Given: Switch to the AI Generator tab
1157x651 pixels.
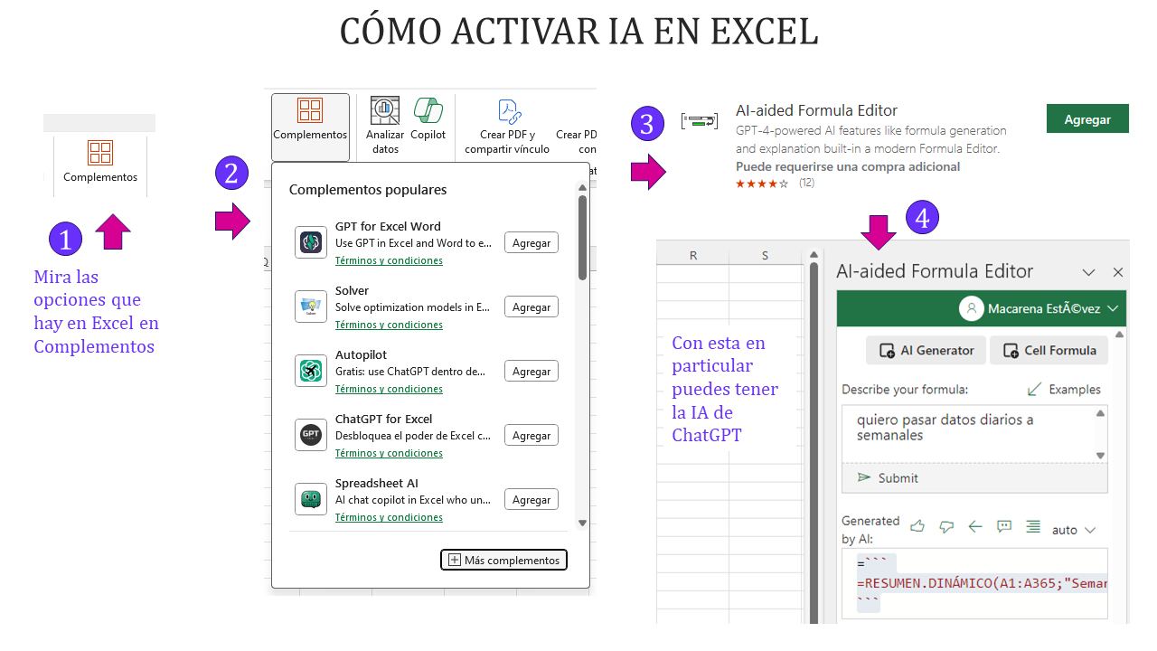Looking at the screenshot, I should coord(926,350).
